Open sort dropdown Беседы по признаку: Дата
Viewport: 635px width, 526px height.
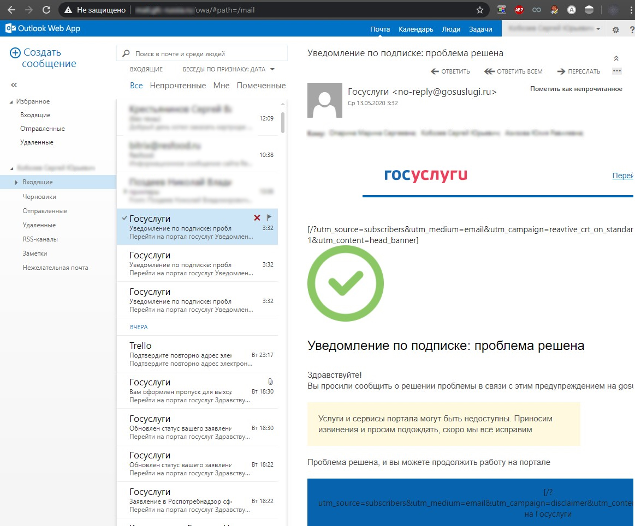tap(228, 70)
